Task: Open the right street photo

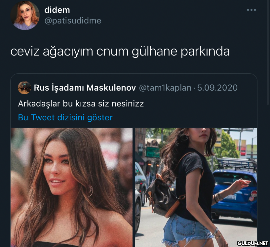Action: point(196,187)
